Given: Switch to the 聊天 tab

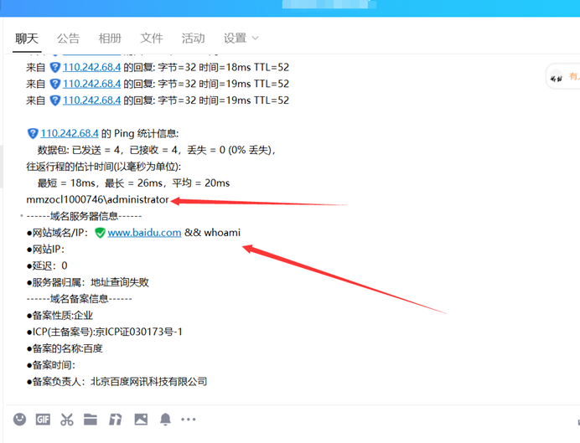Looking at the screenshot, I should [27, 39].
